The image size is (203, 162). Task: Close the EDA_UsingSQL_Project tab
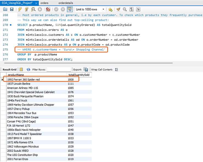point(36,3)
